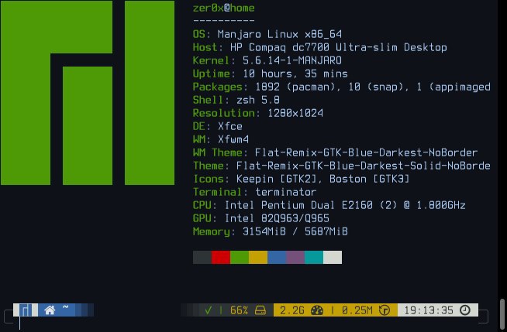507x332 pixels.
Task: Click GPU value 'Intel 82Q963/Q965'
Action: (277, 218)
